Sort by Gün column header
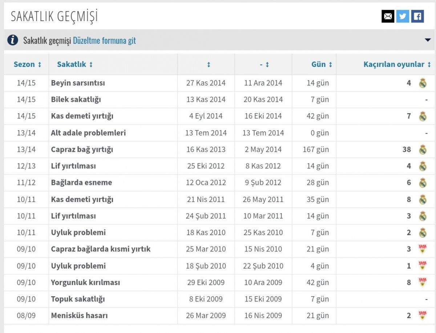This screenshot has height=333, width=436. (322, 64)
